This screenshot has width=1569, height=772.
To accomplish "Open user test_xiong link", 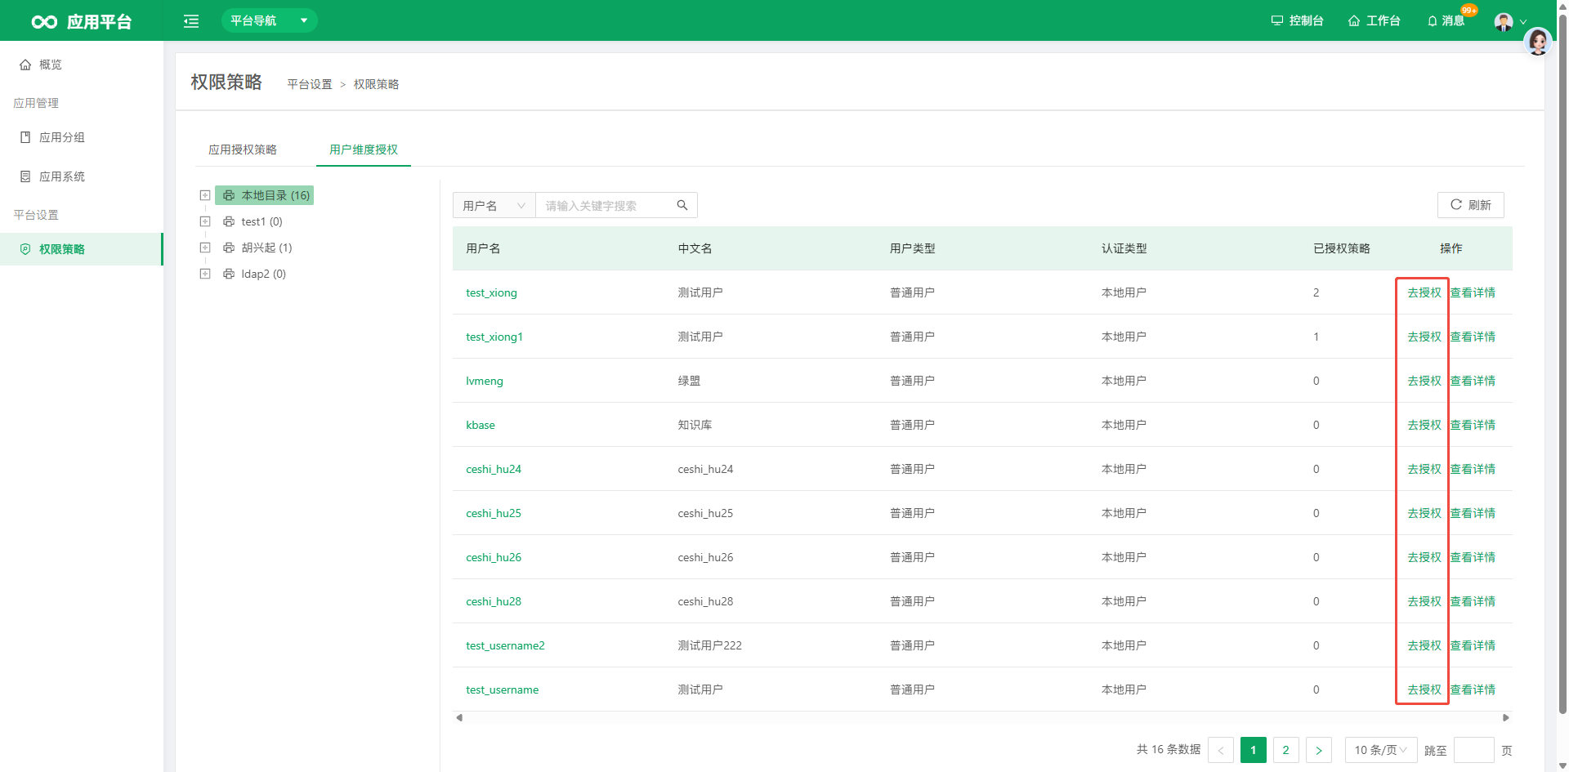I will [x=491, y=292].
